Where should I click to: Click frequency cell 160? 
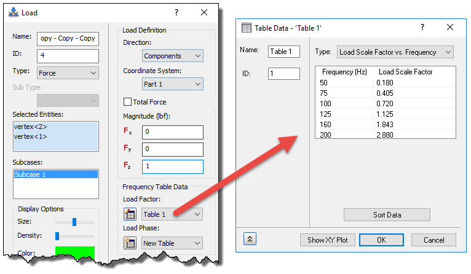coord(344,125)
